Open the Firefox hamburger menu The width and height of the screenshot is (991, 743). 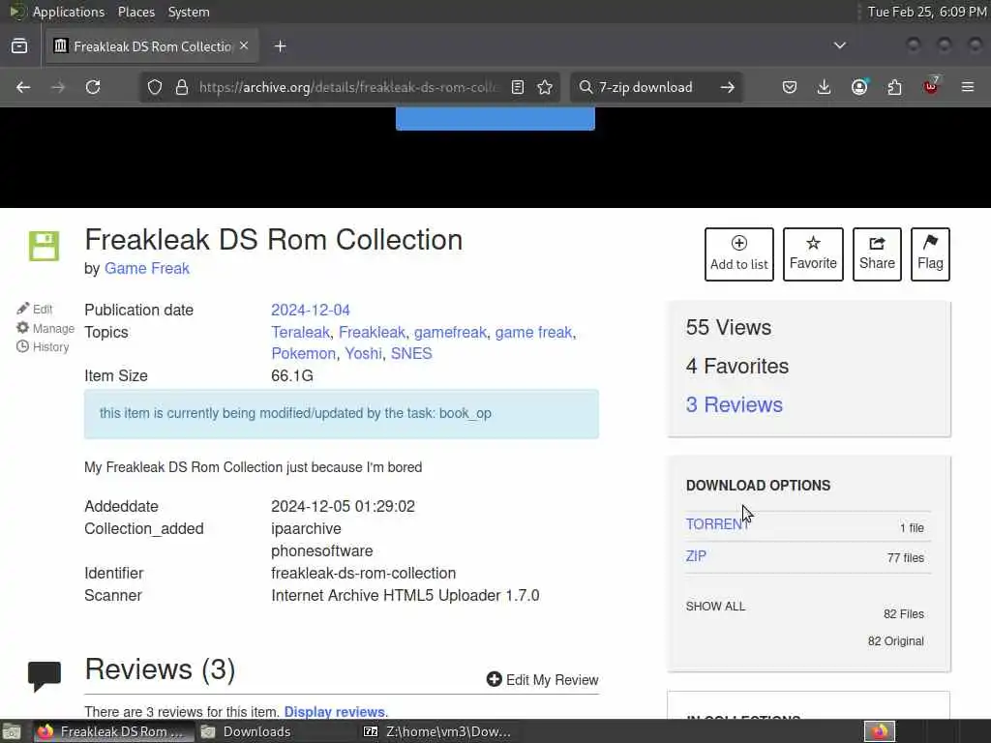point(968,87)
